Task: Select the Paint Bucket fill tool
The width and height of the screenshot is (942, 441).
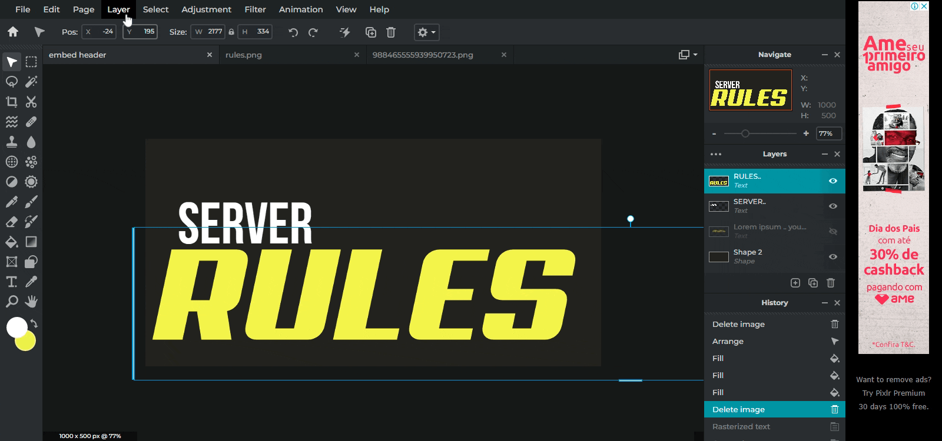Action: [x=12, y=242]
